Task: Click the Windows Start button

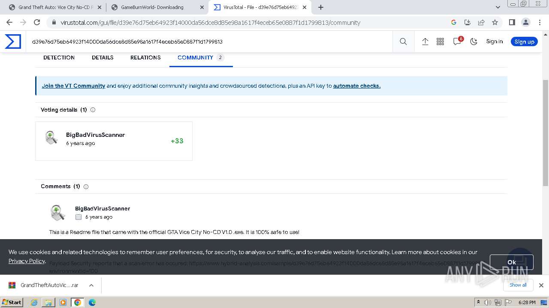Action: tap(12, 302)
